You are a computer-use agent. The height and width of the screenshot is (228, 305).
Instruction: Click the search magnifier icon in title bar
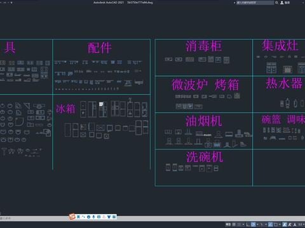click(276, 3)
